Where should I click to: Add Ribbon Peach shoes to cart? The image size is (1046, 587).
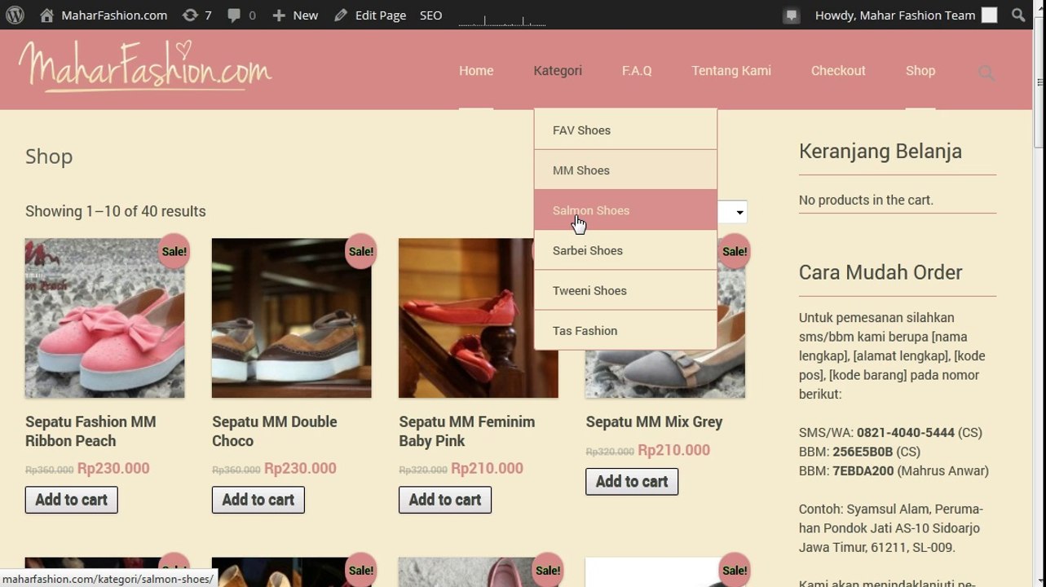point(72,500)
